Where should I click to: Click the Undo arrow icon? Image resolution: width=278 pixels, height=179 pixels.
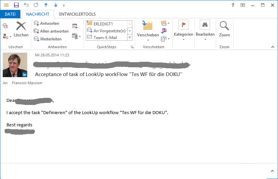click(x=26, y=5)
